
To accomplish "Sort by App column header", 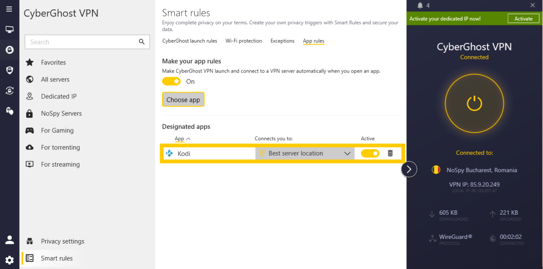I will pos(182,139).
